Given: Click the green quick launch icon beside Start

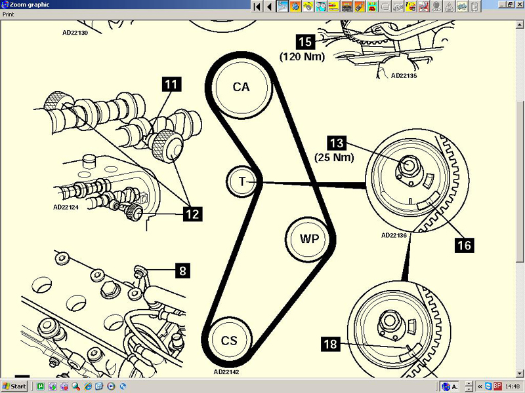Looking at the screenshot, I should [x=40, y=386].
